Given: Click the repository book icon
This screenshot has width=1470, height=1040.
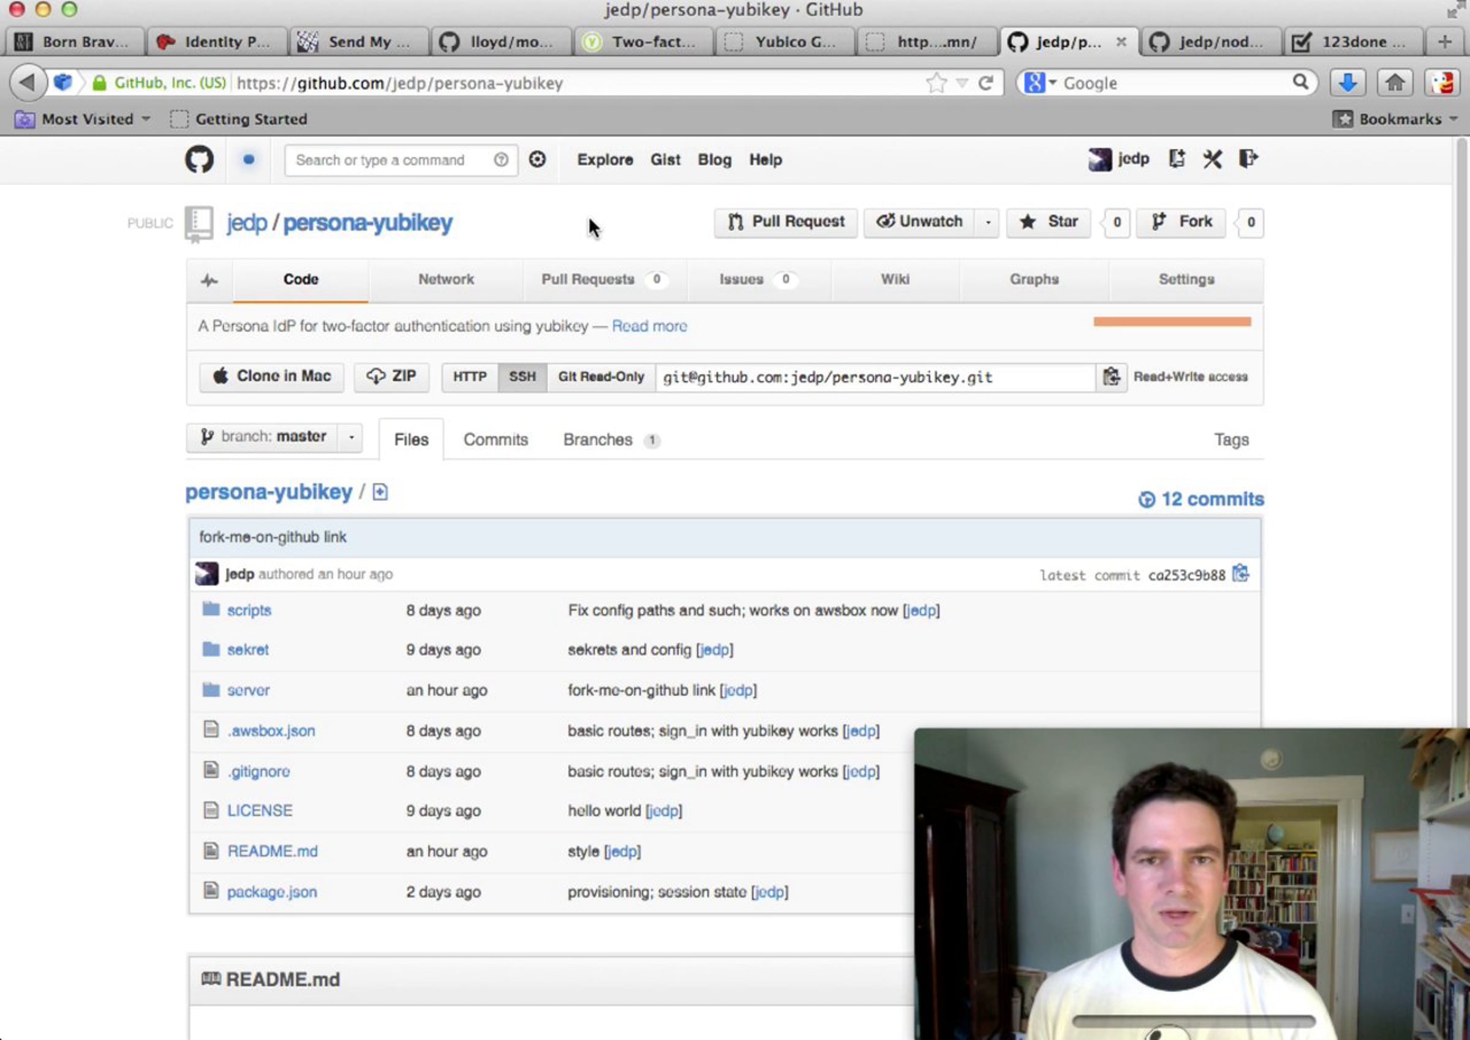Looking at the screenshot, I should (x=198, y=224).
